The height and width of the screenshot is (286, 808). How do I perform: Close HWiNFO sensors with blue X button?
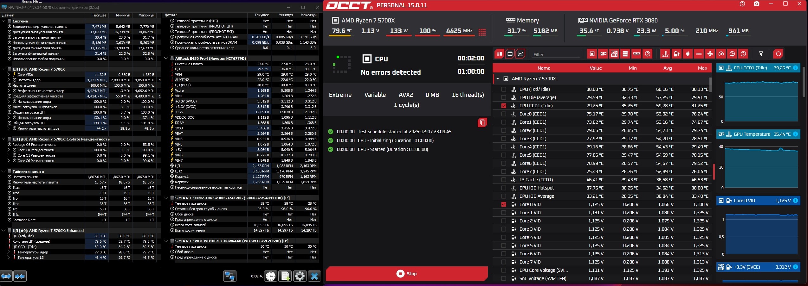coord(314,276)
